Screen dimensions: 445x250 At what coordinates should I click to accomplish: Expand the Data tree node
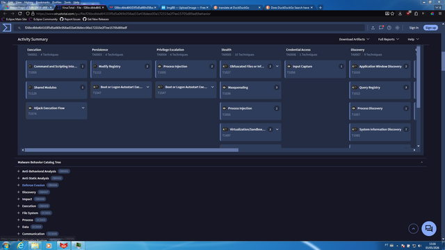[19, 227]
